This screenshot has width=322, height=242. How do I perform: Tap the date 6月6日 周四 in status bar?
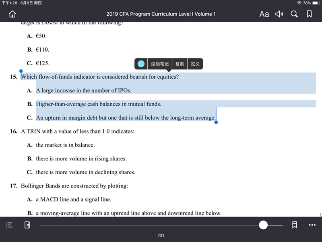(31, 3)
